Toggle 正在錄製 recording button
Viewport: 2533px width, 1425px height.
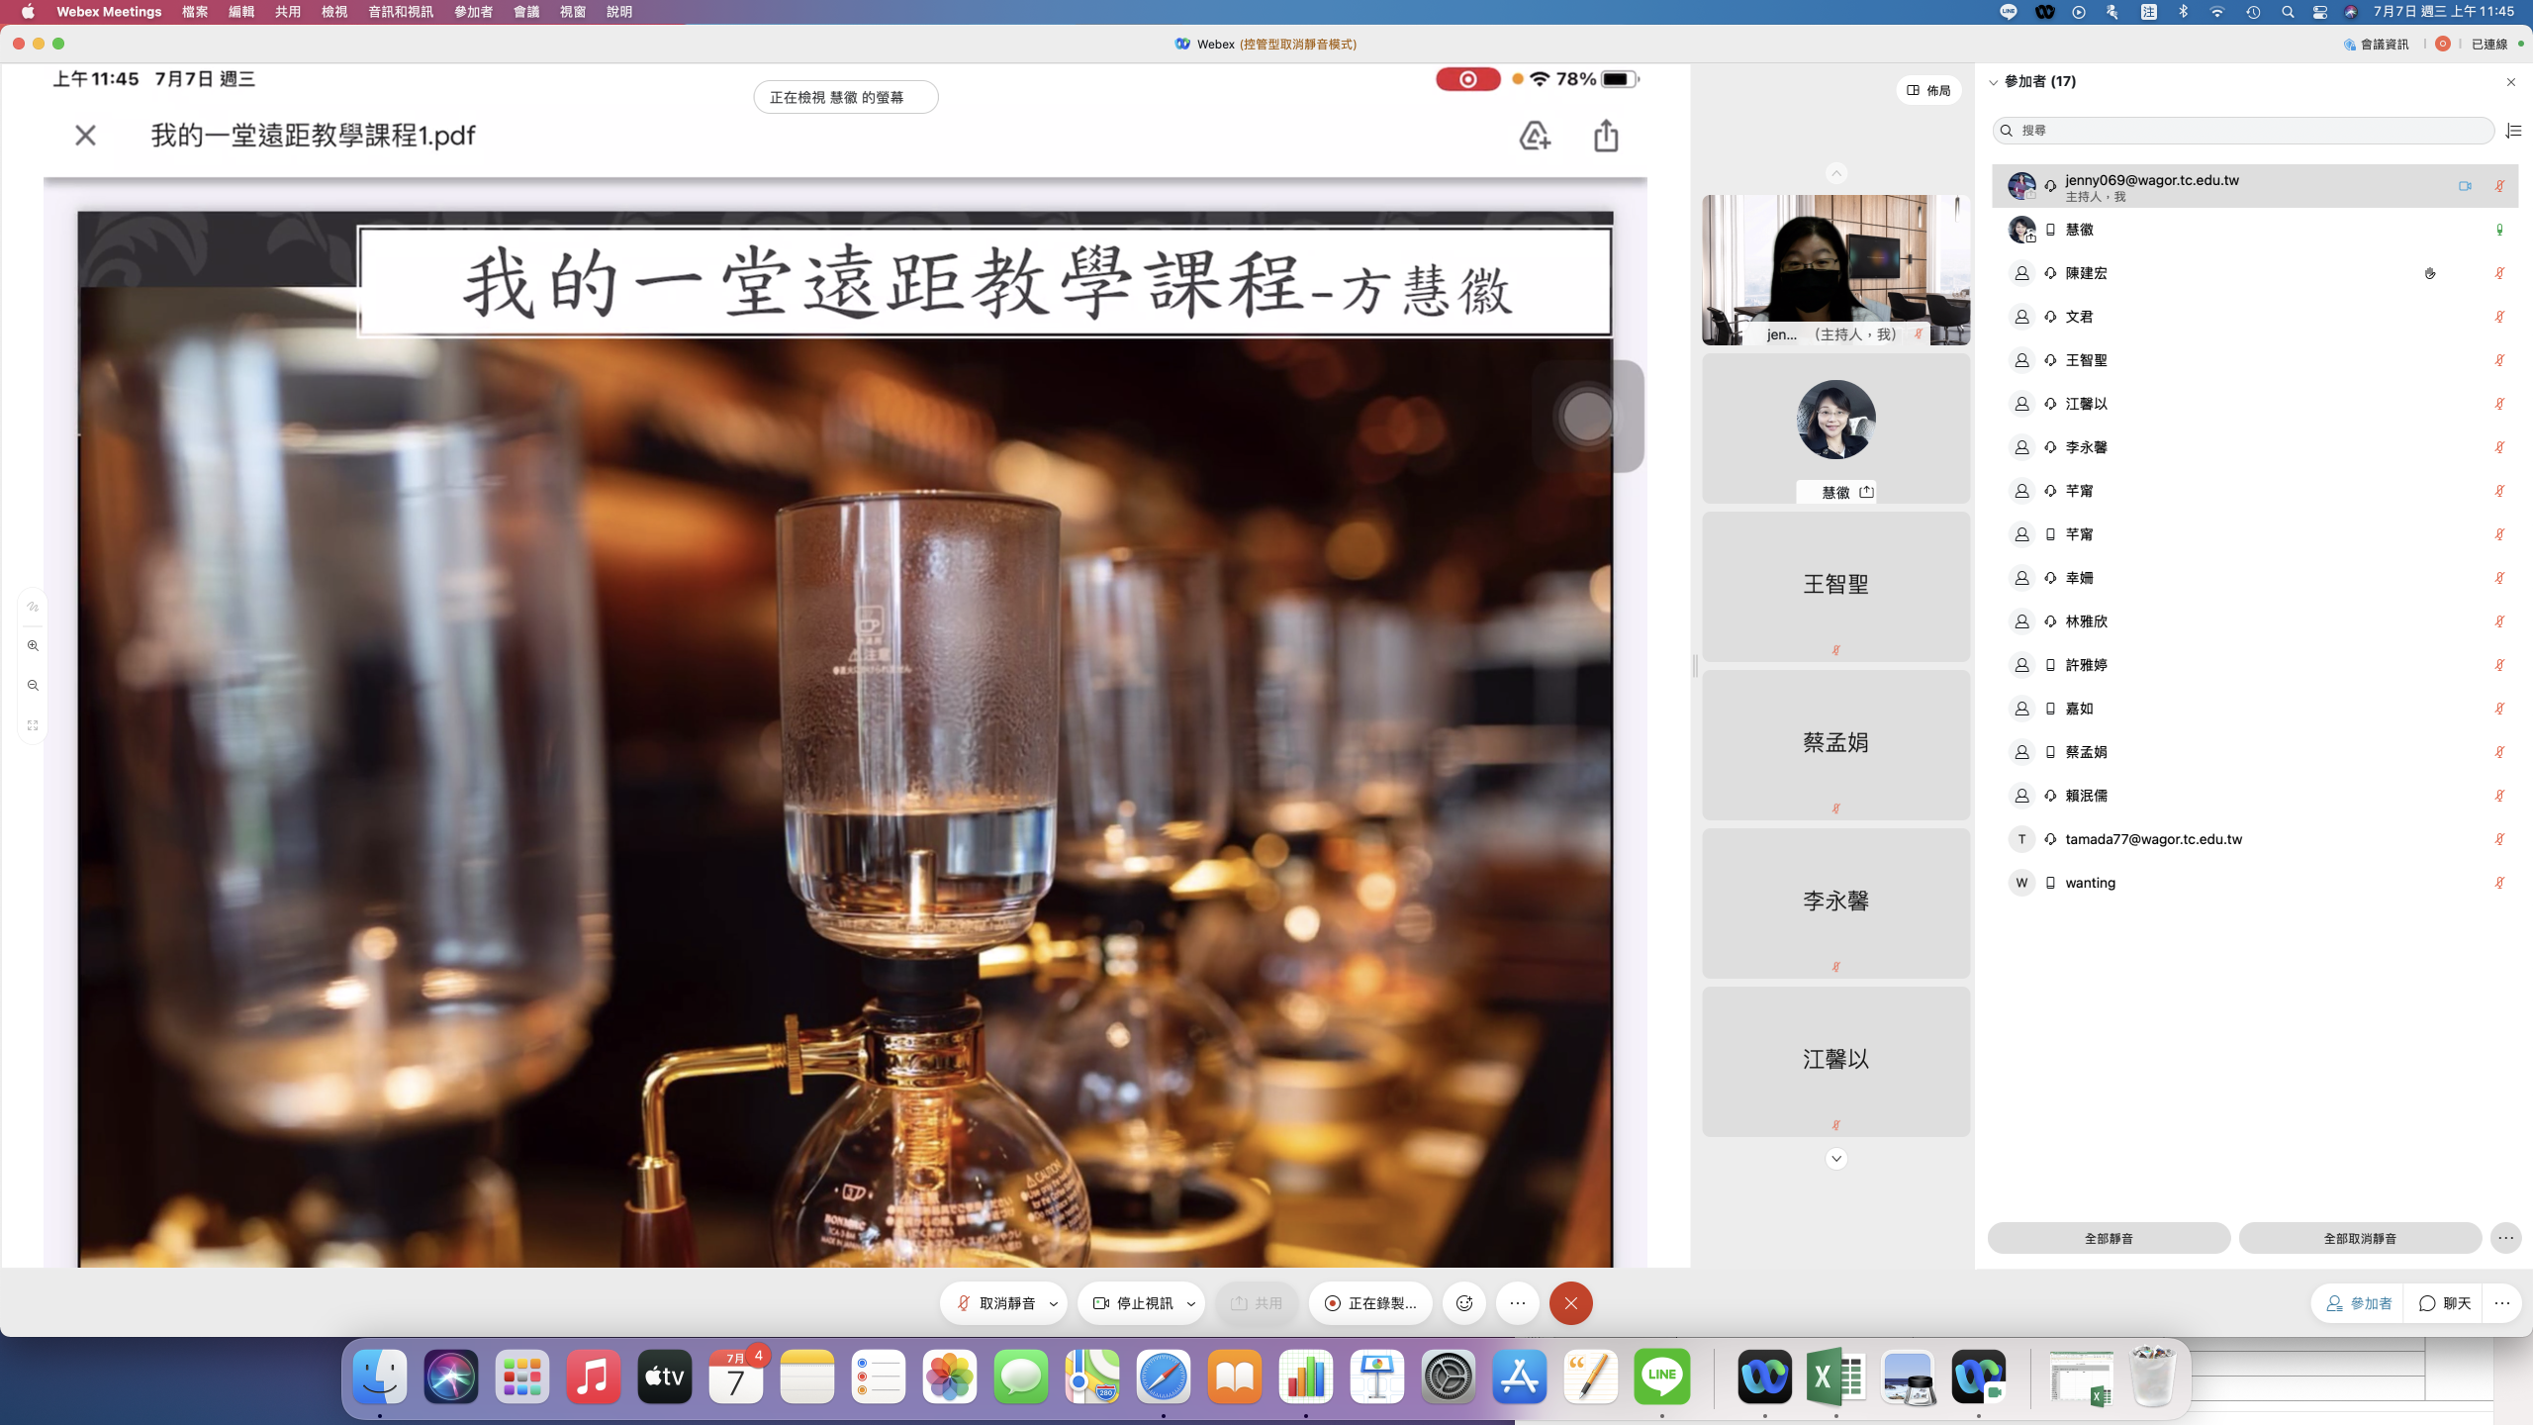point(1370,1303)
